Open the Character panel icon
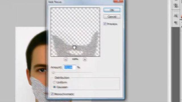Viewport: 182px width, 102px height. tap(176, 16)
